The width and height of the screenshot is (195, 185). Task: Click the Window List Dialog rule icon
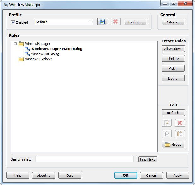(27, 54)
